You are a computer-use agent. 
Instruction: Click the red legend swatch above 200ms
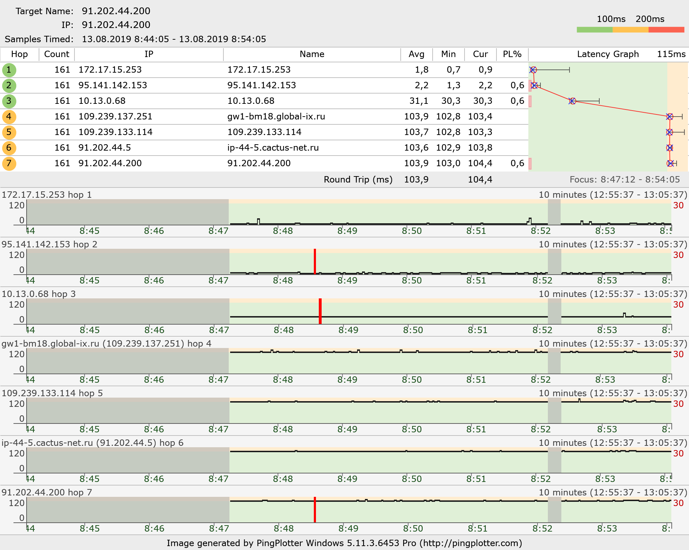[666, 30]
